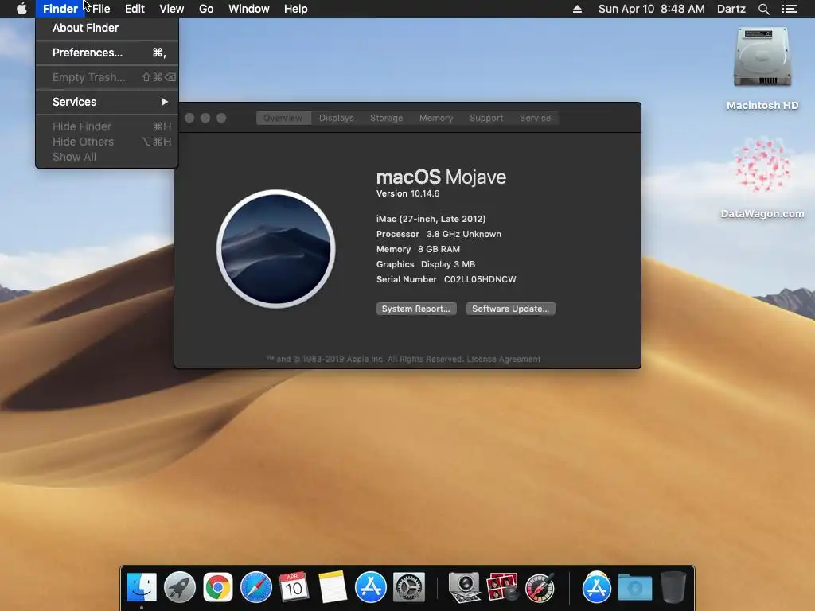The height and width of the screenshot is (611, 815).
Task: Select About Finder menu entry
Action: tap(107, 28)
